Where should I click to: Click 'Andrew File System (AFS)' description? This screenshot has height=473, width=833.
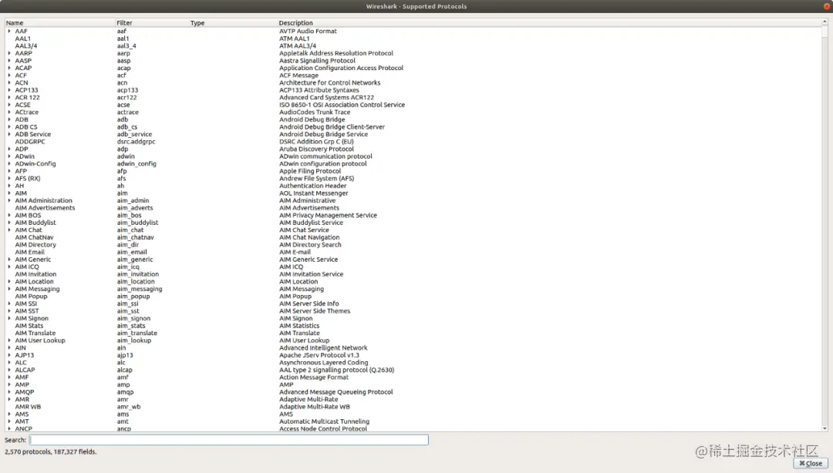click(317, 179)
